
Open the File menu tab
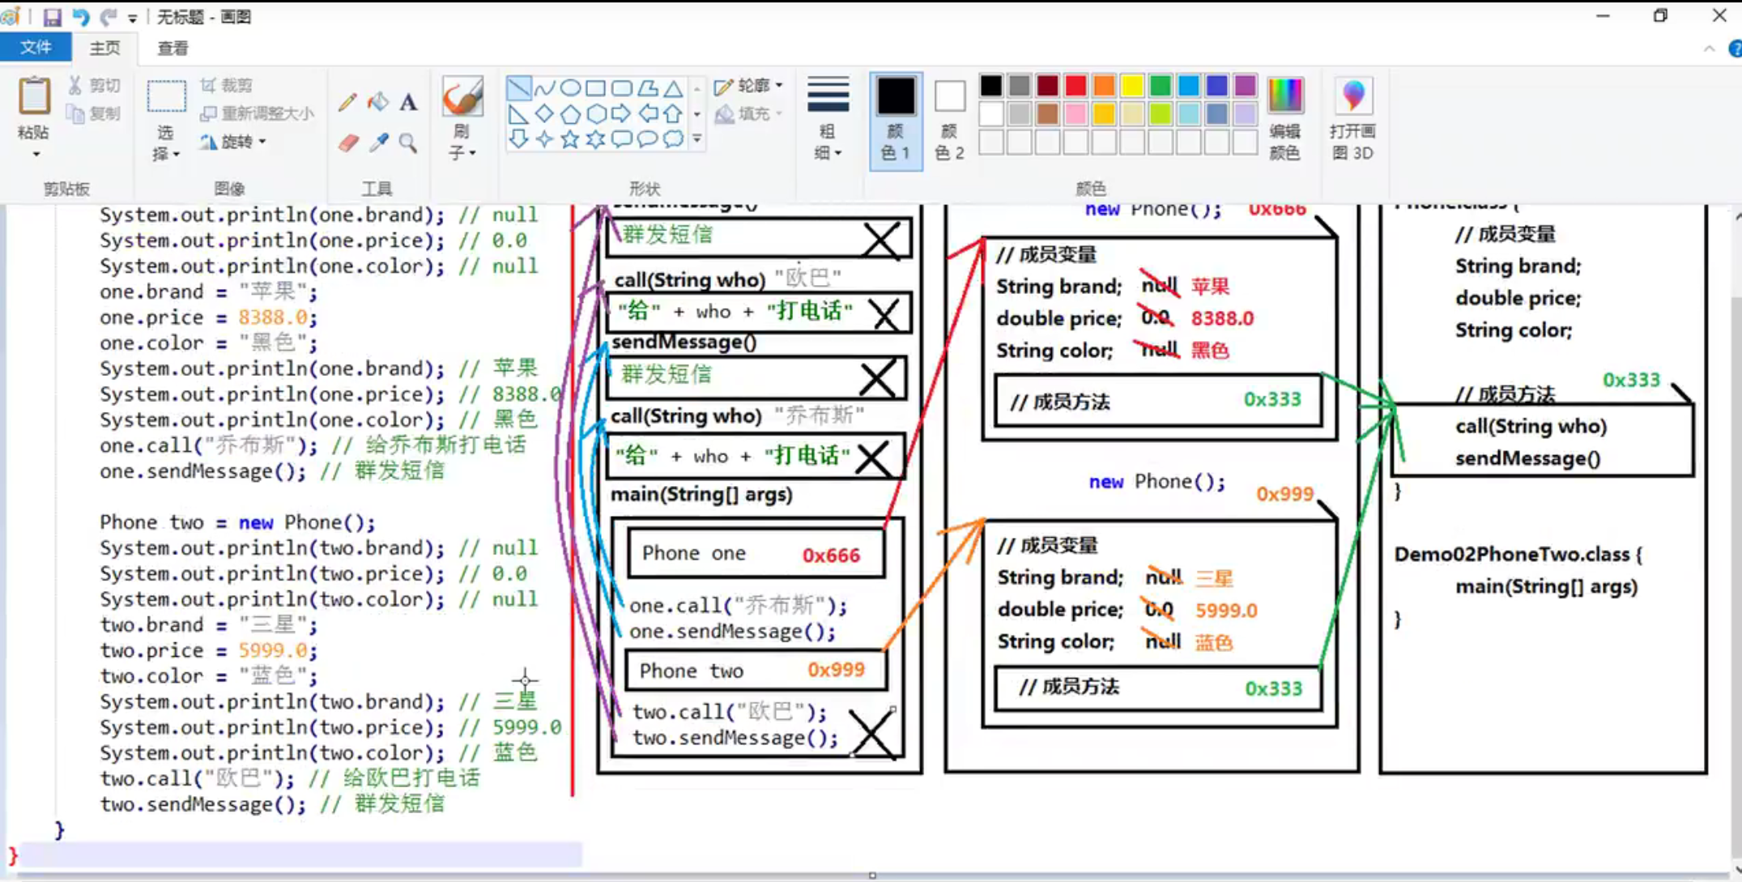(x=36, y=48)
